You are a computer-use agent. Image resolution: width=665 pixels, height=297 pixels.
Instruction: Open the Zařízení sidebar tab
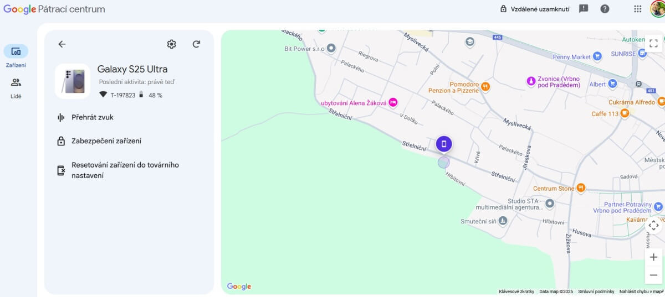[x=16, y=57]
